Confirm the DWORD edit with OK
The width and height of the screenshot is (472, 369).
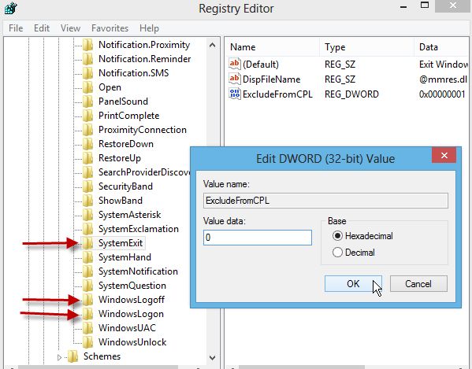coord(353,284)
